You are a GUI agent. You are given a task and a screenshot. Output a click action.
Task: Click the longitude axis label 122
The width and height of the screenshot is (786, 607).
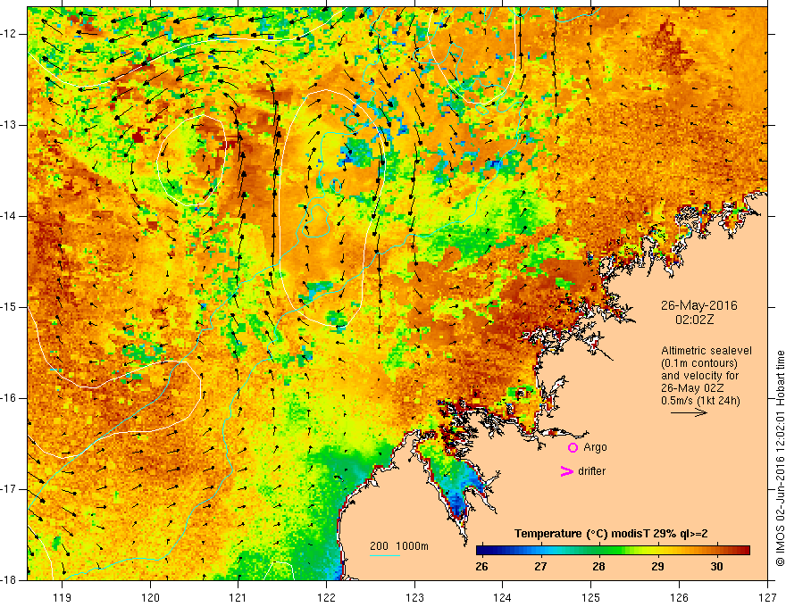click(326, 597)
